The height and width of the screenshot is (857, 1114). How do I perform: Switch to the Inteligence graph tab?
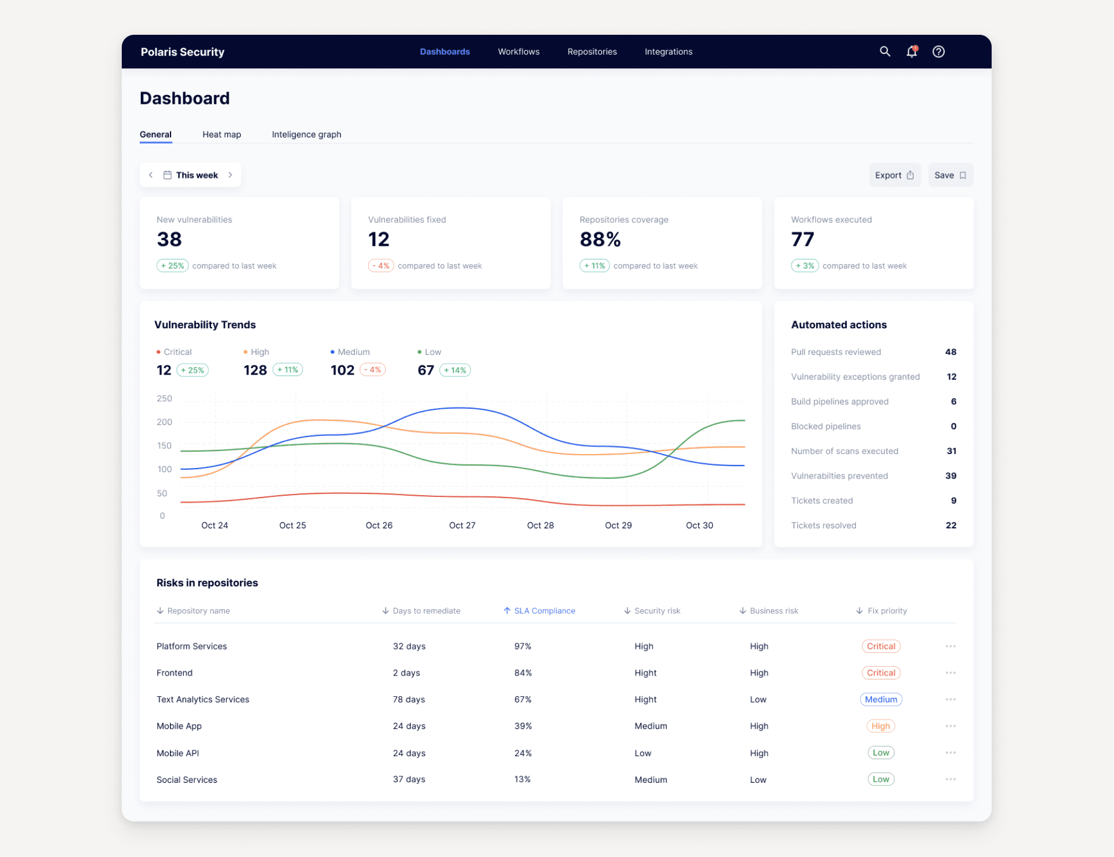(306, 135)
